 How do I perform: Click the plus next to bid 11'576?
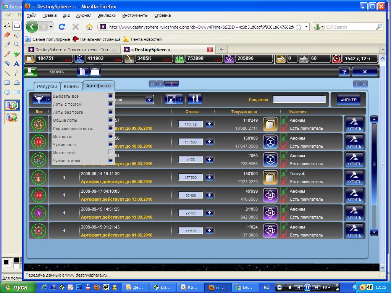[x=209, y=231]
